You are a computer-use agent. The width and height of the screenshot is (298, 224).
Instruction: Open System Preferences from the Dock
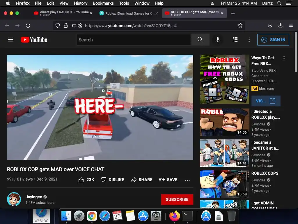(156, 216)
